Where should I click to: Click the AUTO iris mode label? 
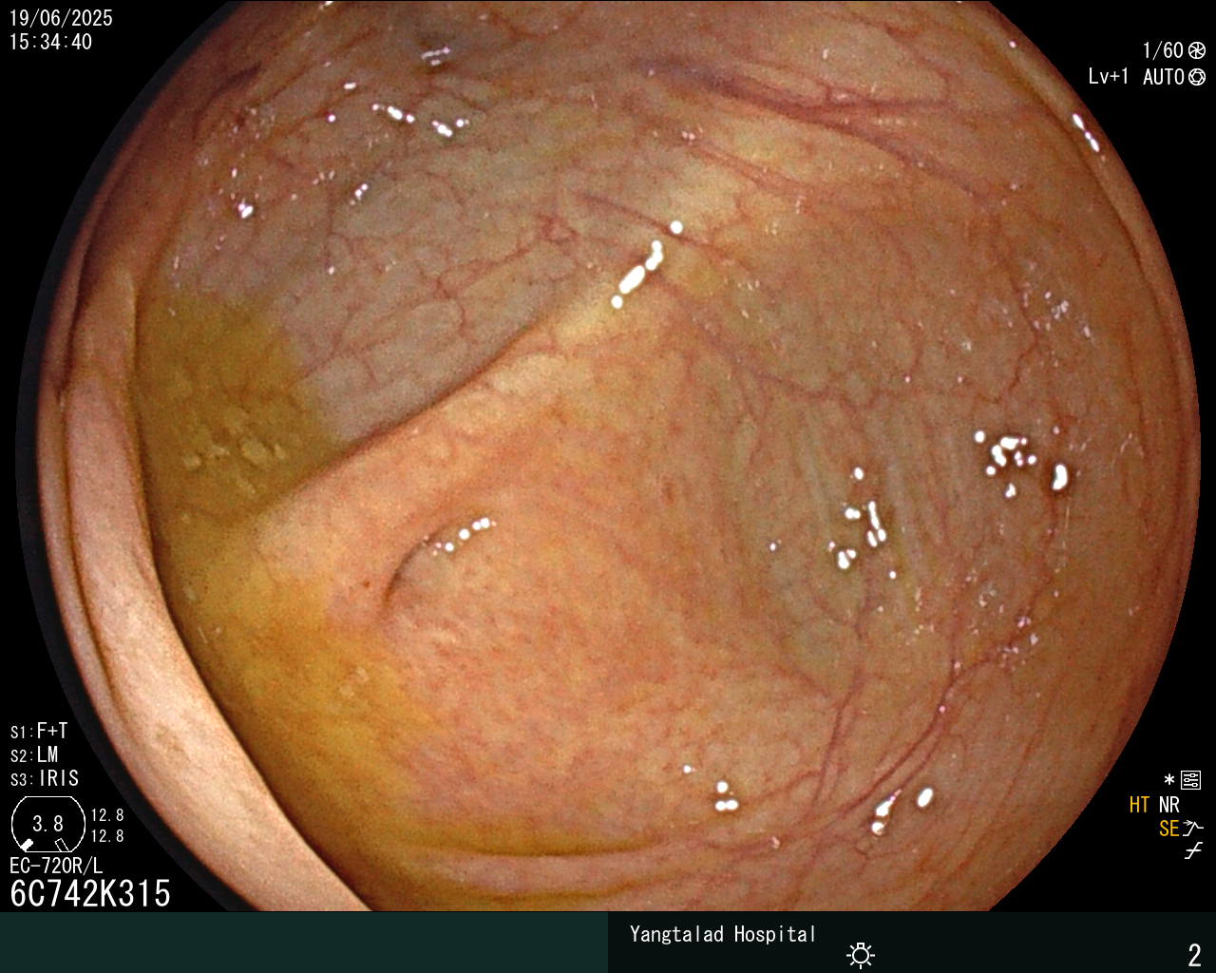pyautogui.click(x=1164, y=77)
